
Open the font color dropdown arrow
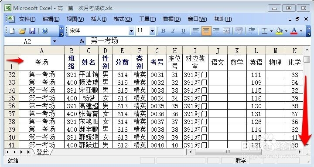(x=301, y=31)
